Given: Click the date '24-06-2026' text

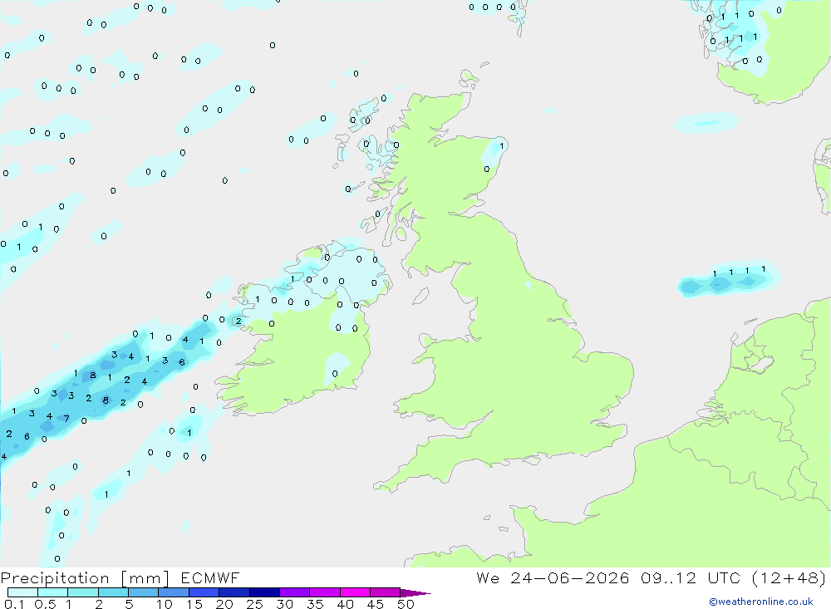Looking at the screenshot, I should pyautogui.click(x=570, y=577).
